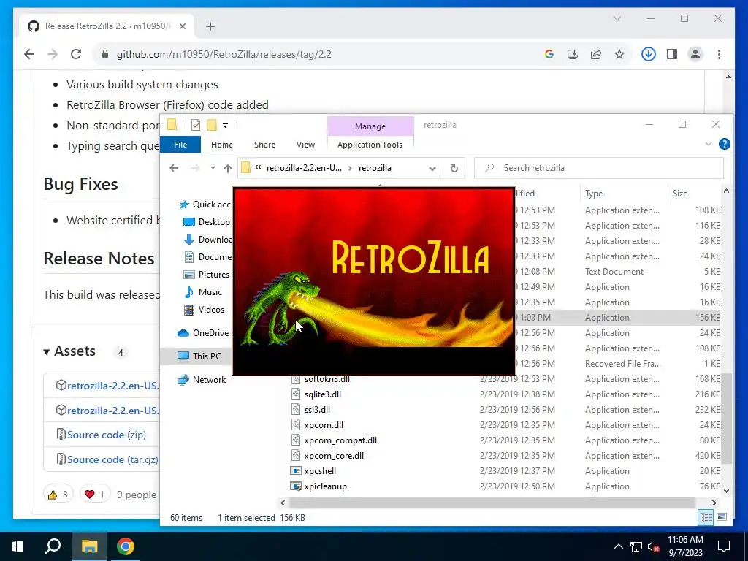The width and height of the screenshot is (748, 561).
Task: Open the Quick Access Toolbar customize dropdown
Action: pyautogui.click(x=225, y=126)
